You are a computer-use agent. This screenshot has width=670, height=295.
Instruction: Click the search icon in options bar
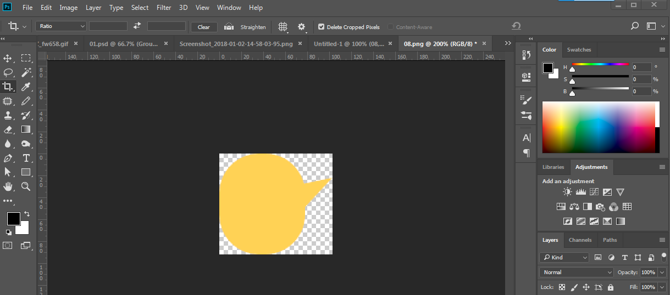click(635, 26)
